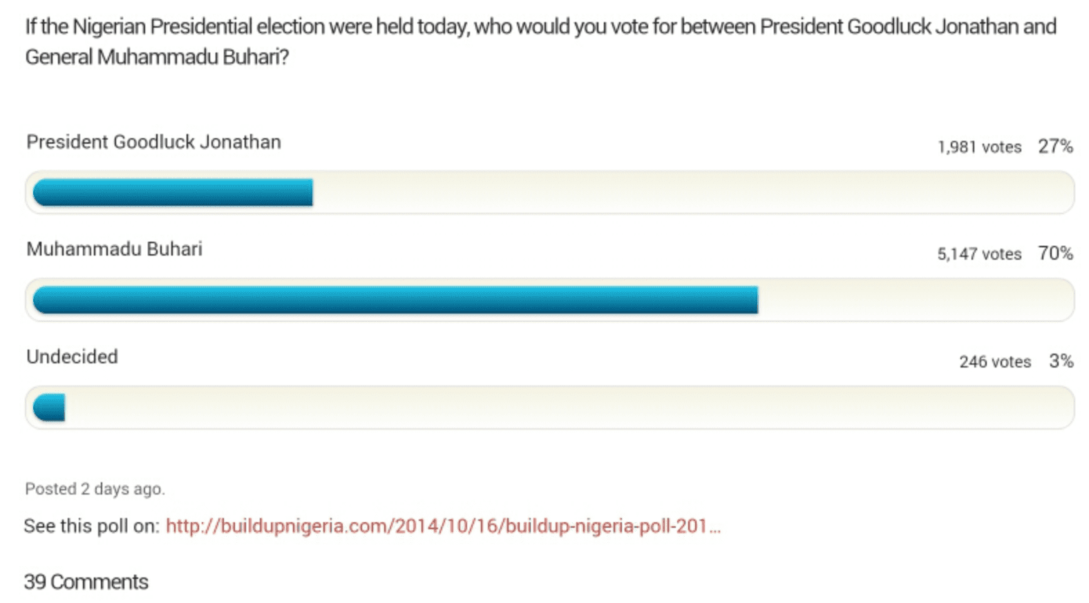Click the "1,981 votes" count

click(x=979, y=147)
